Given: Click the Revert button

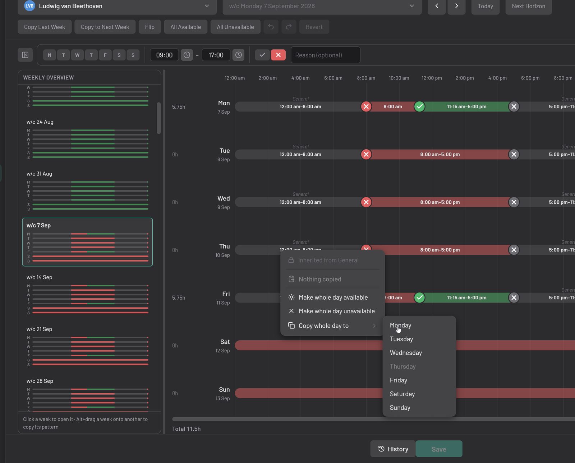Looking at the screenshot, I should click(x=314, y=27).
